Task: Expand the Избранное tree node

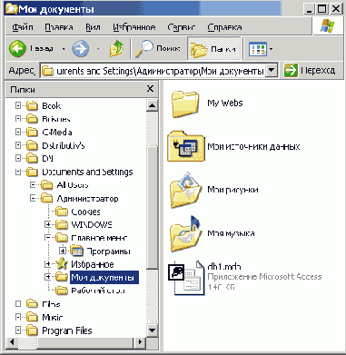Action: (x=47, y=264)
